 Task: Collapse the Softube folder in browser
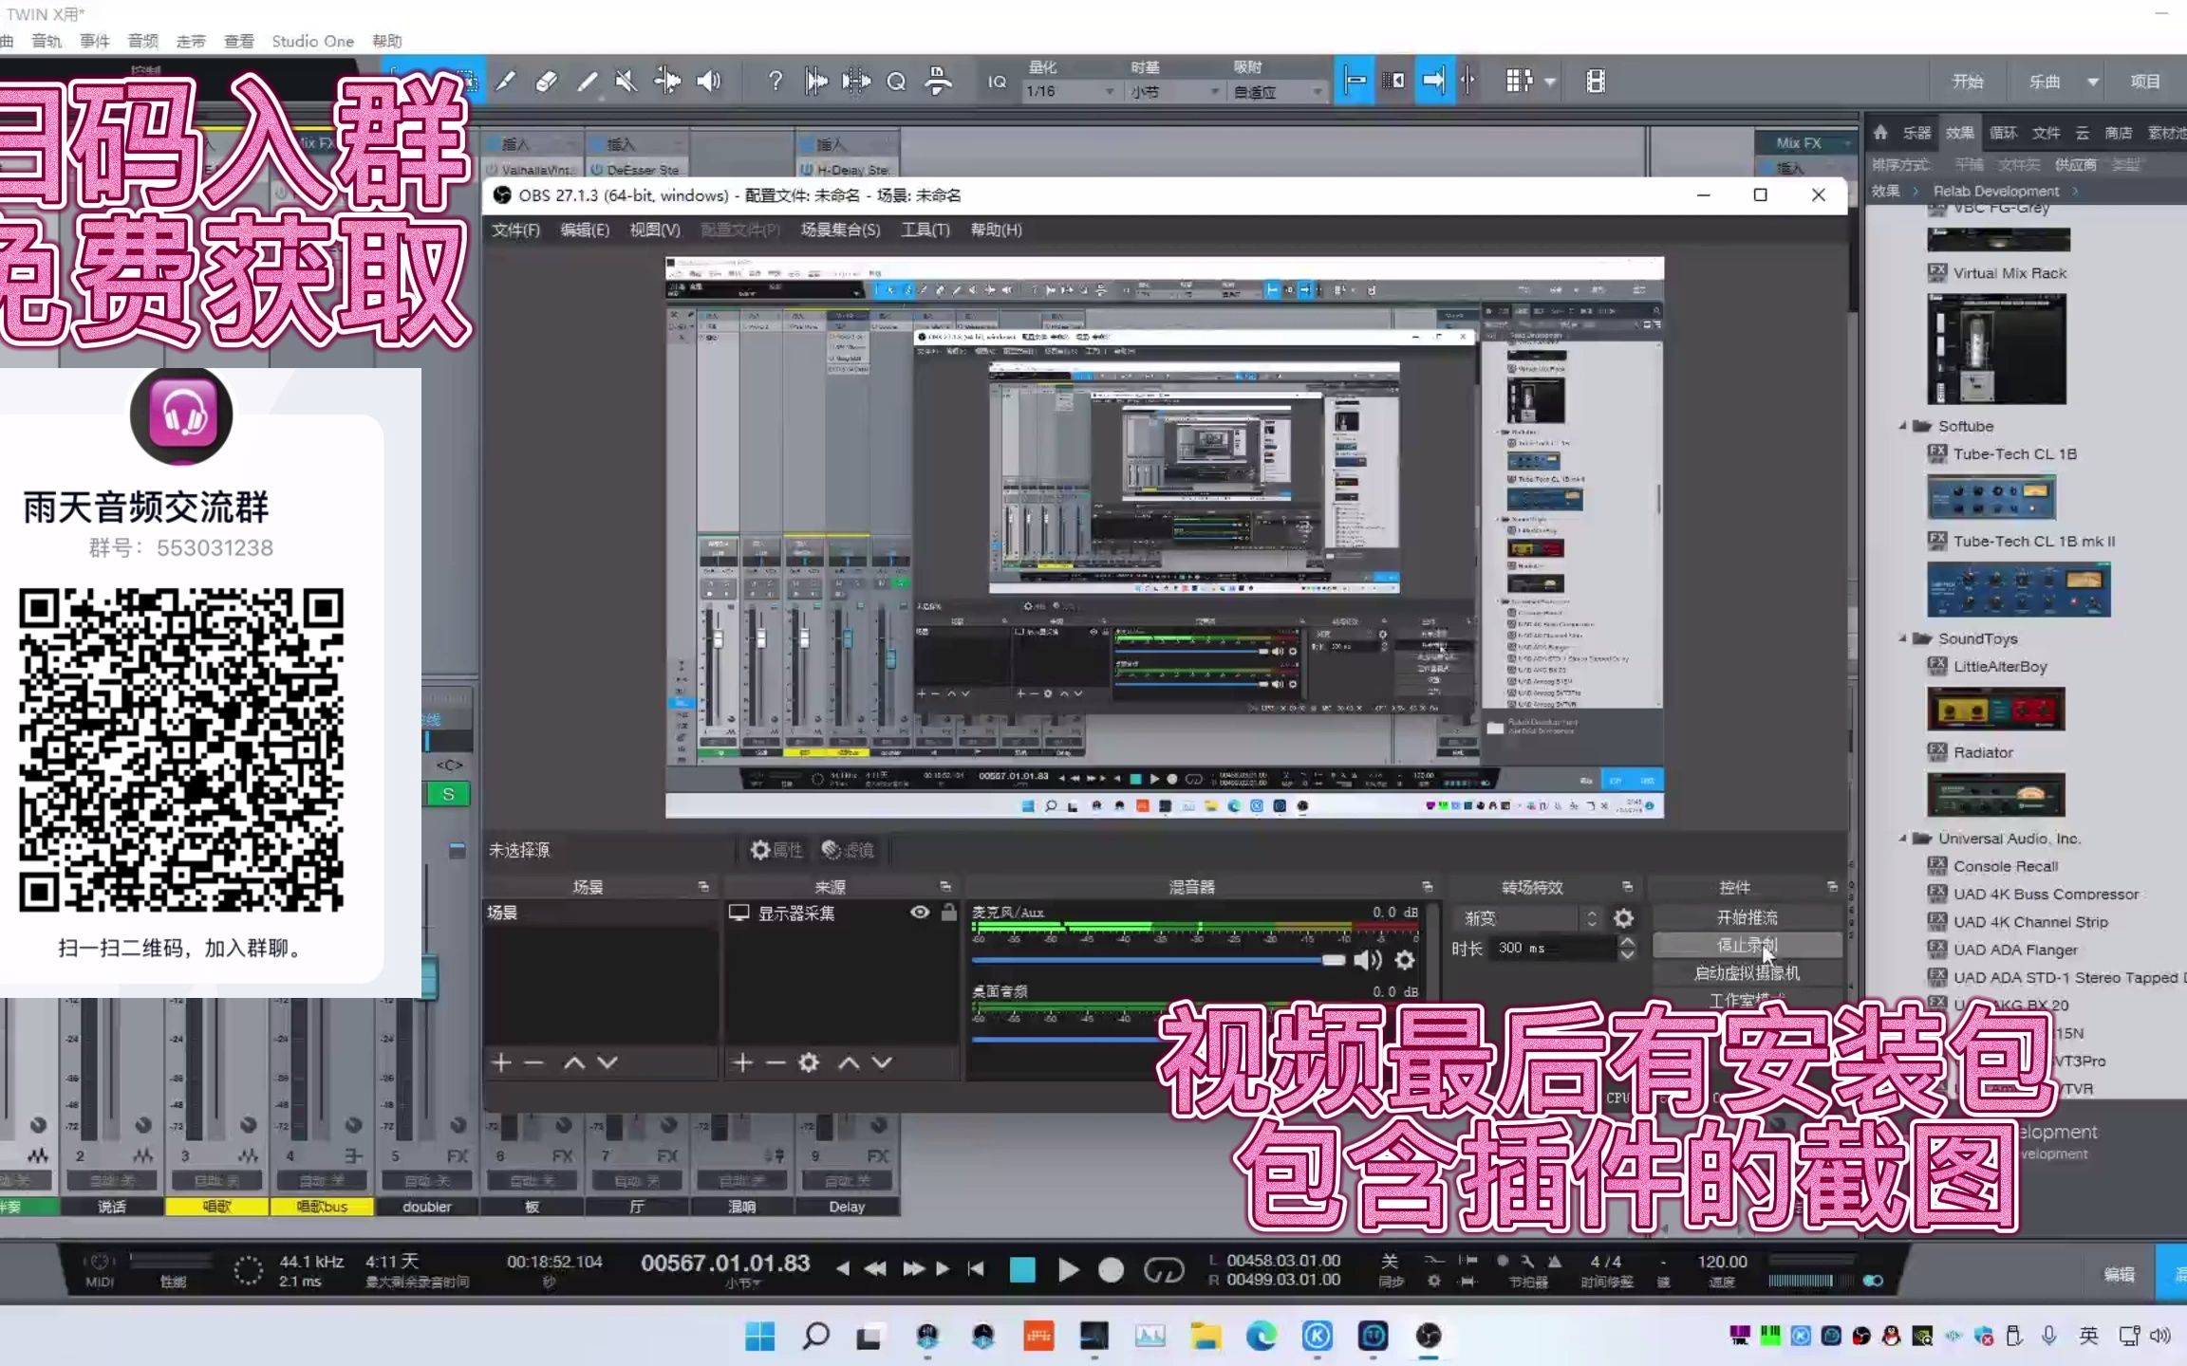click(x=1902, y=426)
